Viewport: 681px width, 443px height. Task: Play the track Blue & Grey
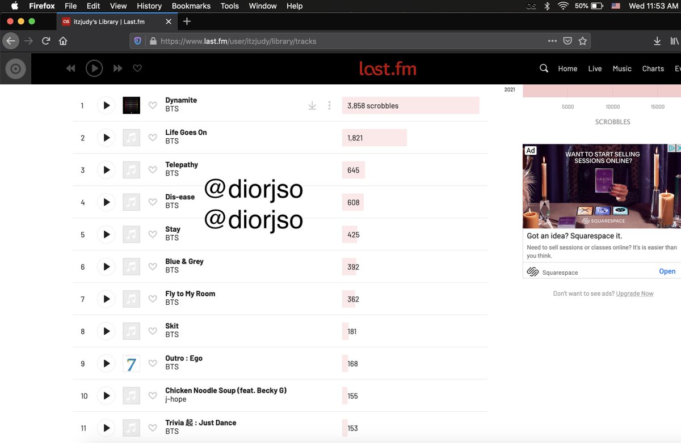106,267
